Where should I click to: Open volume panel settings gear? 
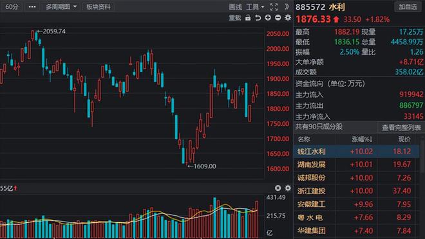[x=288, y=188]
